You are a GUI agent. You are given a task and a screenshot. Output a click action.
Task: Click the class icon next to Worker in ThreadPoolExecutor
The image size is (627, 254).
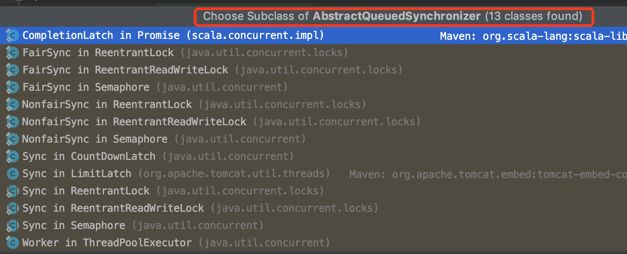(x=12, y=242)
